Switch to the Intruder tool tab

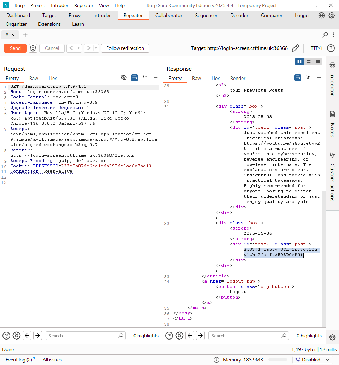click(102, 15)
